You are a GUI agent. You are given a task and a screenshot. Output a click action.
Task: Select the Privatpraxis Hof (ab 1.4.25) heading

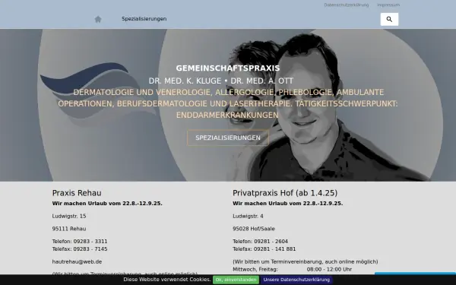click(285, 193)
